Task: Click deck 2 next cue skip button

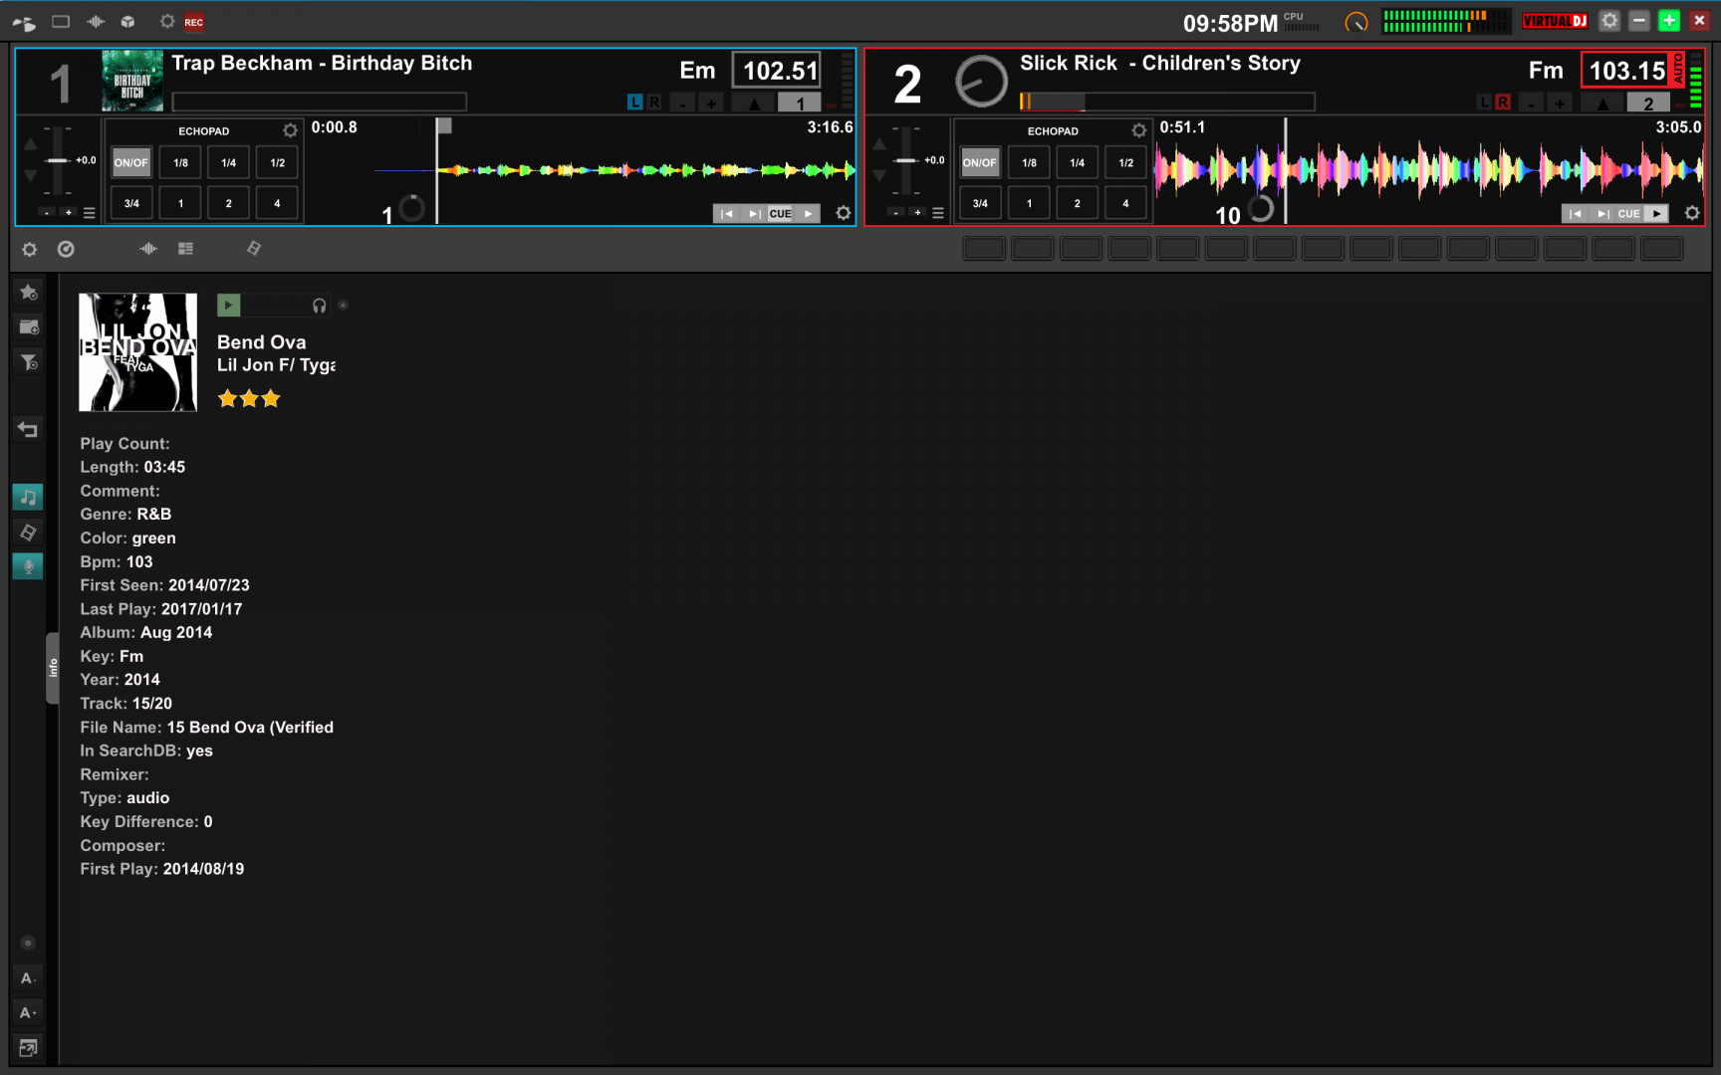Action: [1601, 214]
